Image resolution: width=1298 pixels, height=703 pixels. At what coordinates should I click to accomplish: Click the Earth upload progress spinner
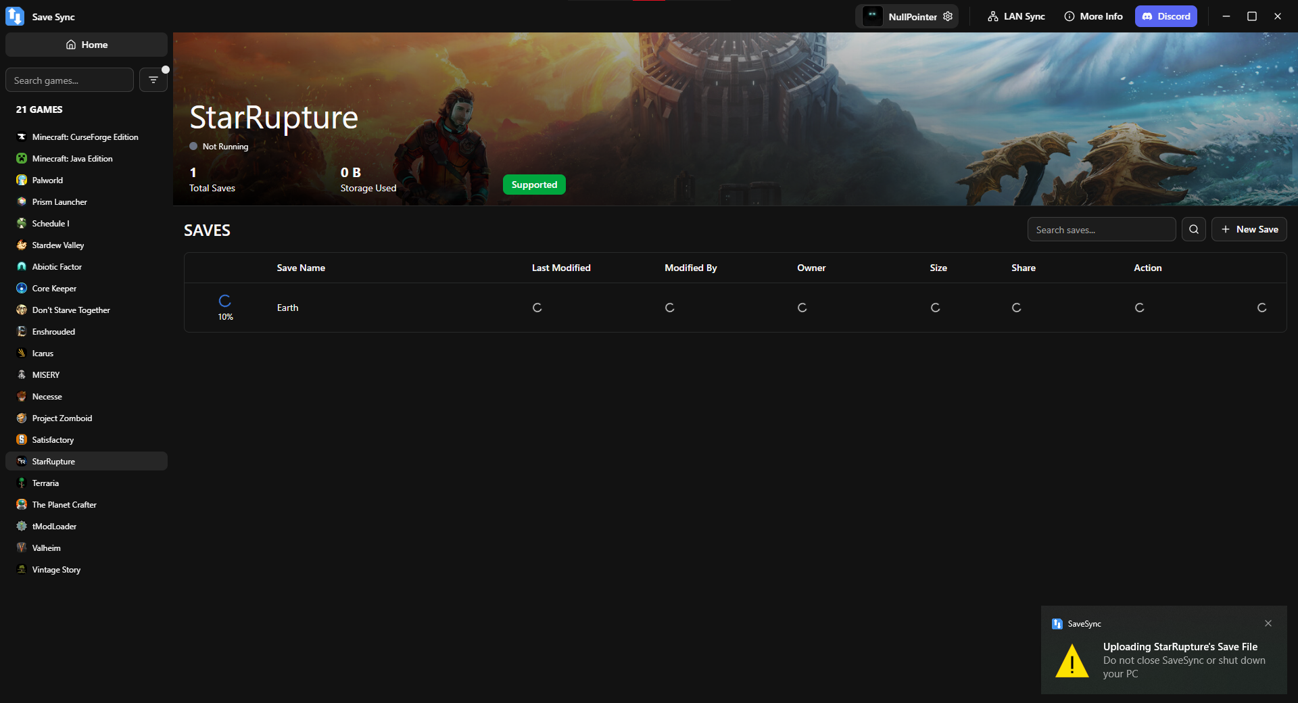click(225, 301)
